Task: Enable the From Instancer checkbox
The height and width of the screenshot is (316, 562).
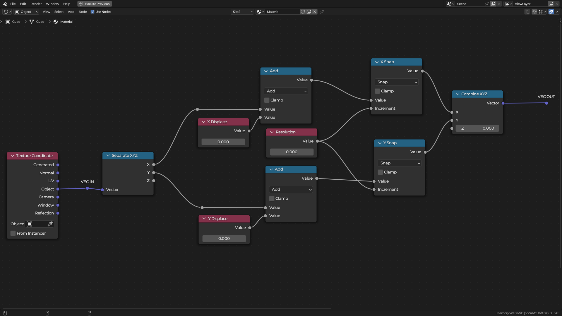Action: click(x=13, y=233)
